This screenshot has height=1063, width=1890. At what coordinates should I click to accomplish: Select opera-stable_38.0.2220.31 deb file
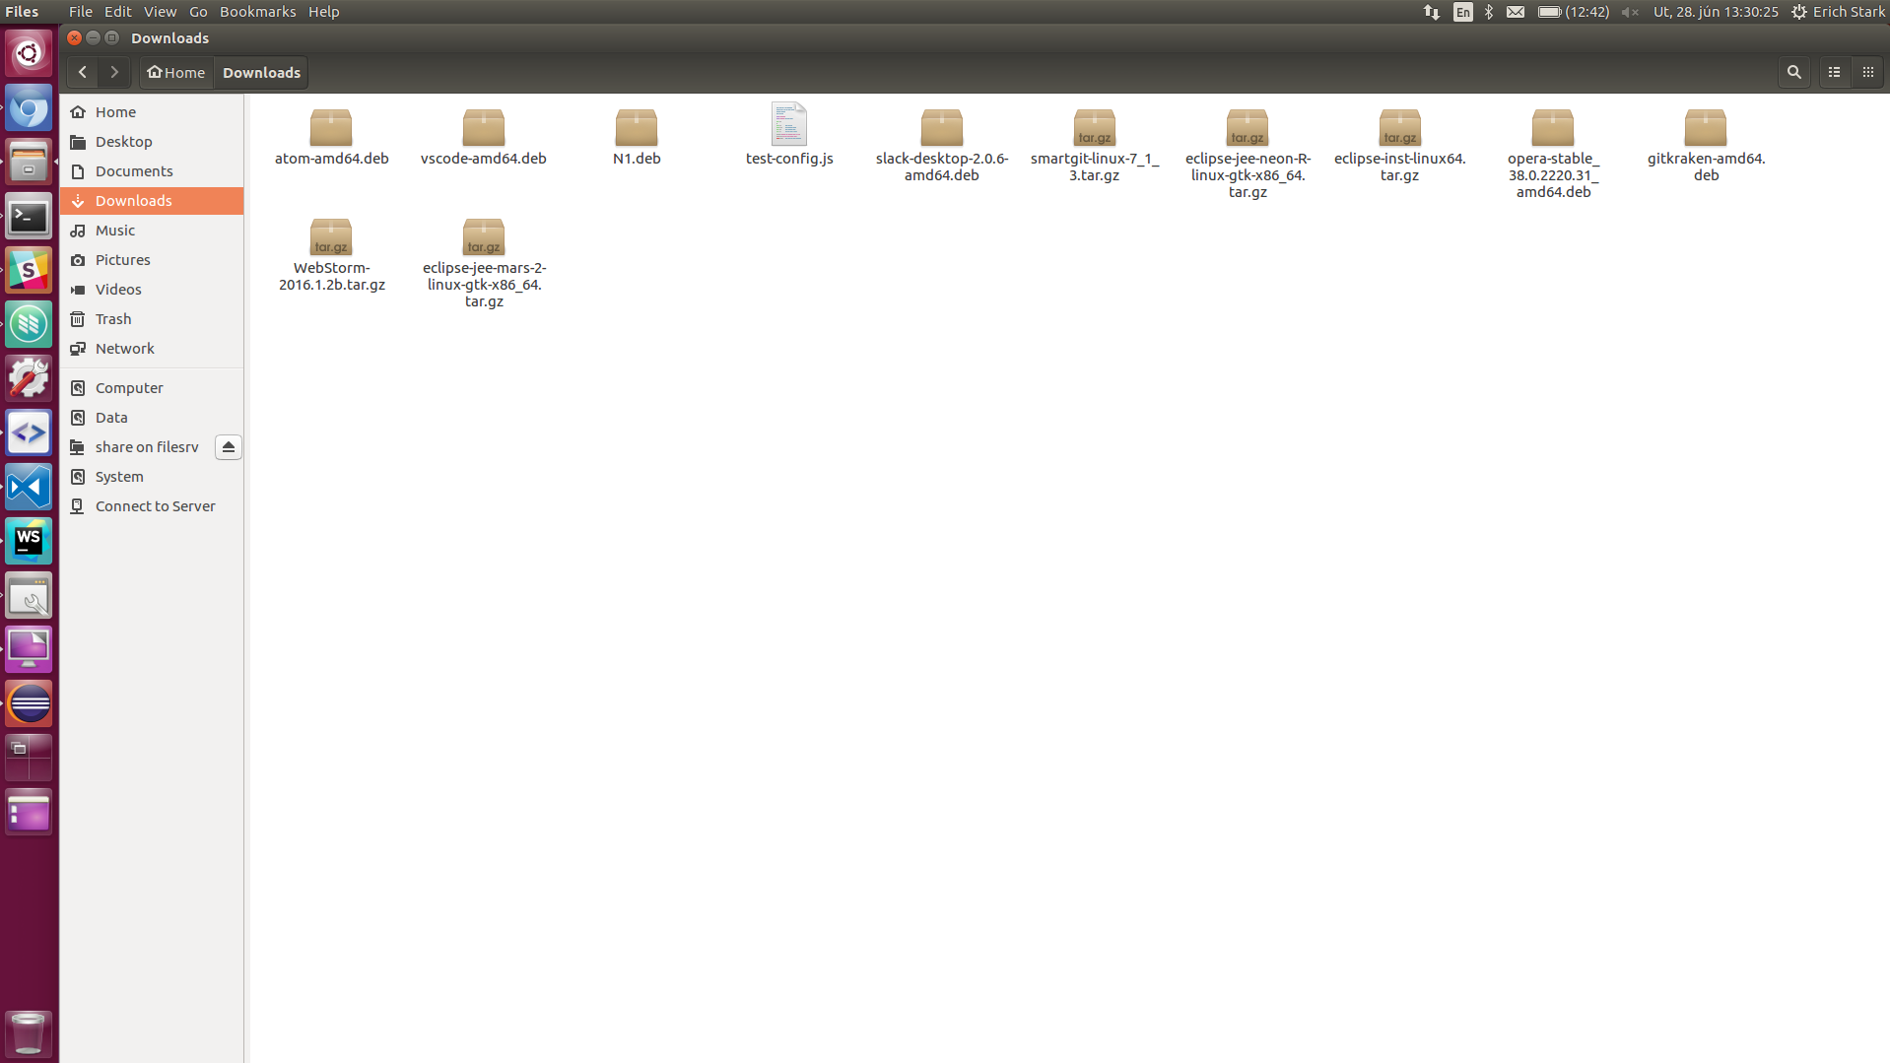1553,154
